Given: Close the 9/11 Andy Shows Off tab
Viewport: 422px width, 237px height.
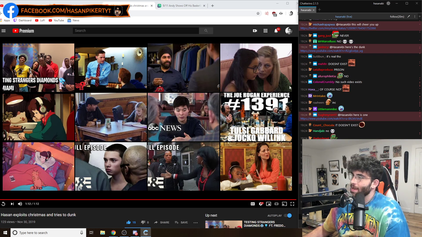Looking at the screenshot, I should coord(204,6).
